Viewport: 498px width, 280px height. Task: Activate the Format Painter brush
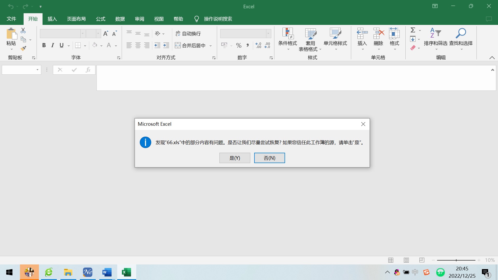tap(23, 48)
